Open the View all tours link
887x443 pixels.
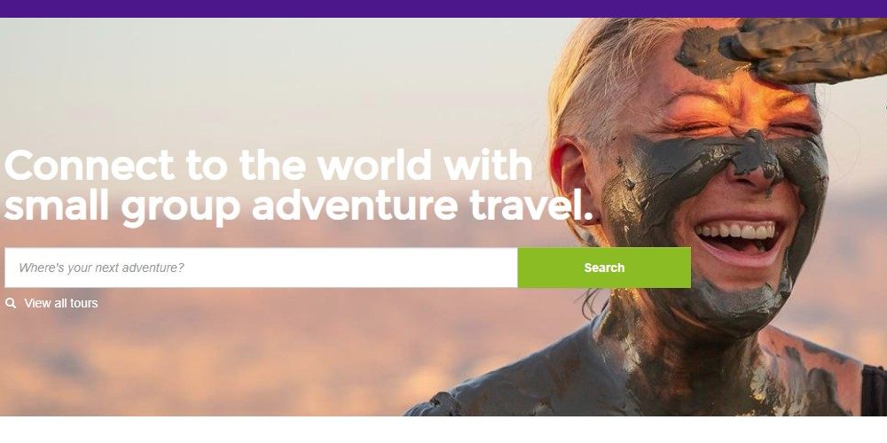click(60, 303)
